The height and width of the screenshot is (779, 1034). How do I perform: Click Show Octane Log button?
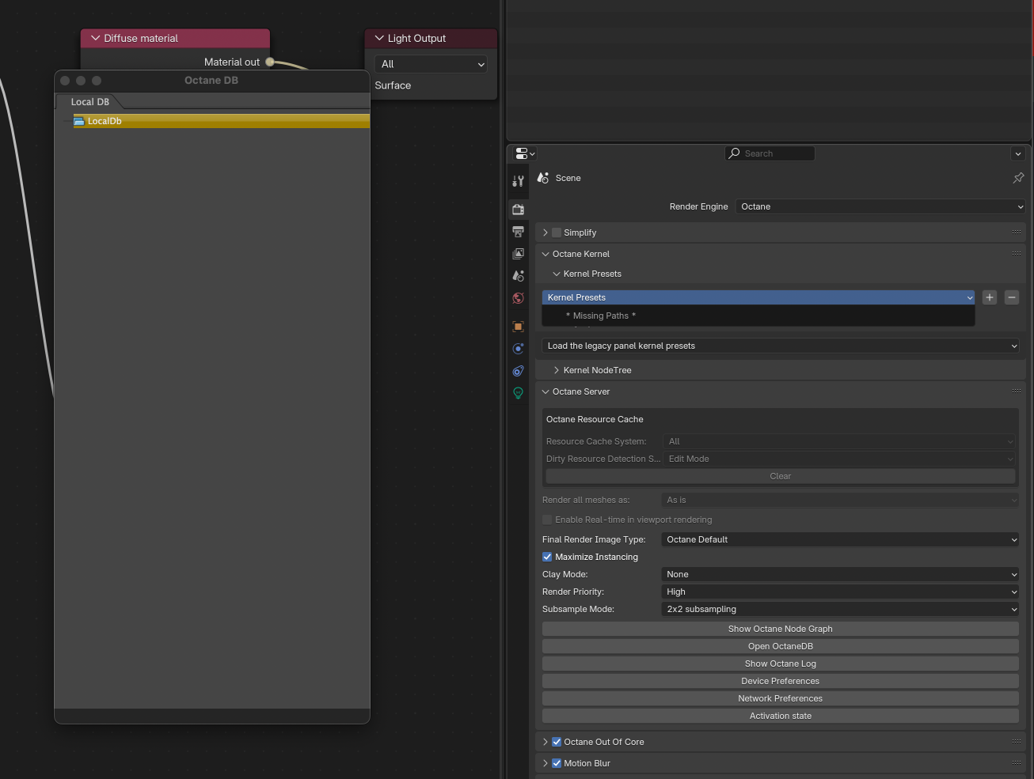tap(781, 664)
